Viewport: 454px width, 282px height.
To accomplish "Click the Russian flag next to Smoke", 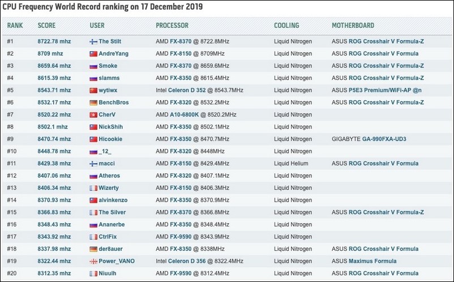I will tap(93, 66).
